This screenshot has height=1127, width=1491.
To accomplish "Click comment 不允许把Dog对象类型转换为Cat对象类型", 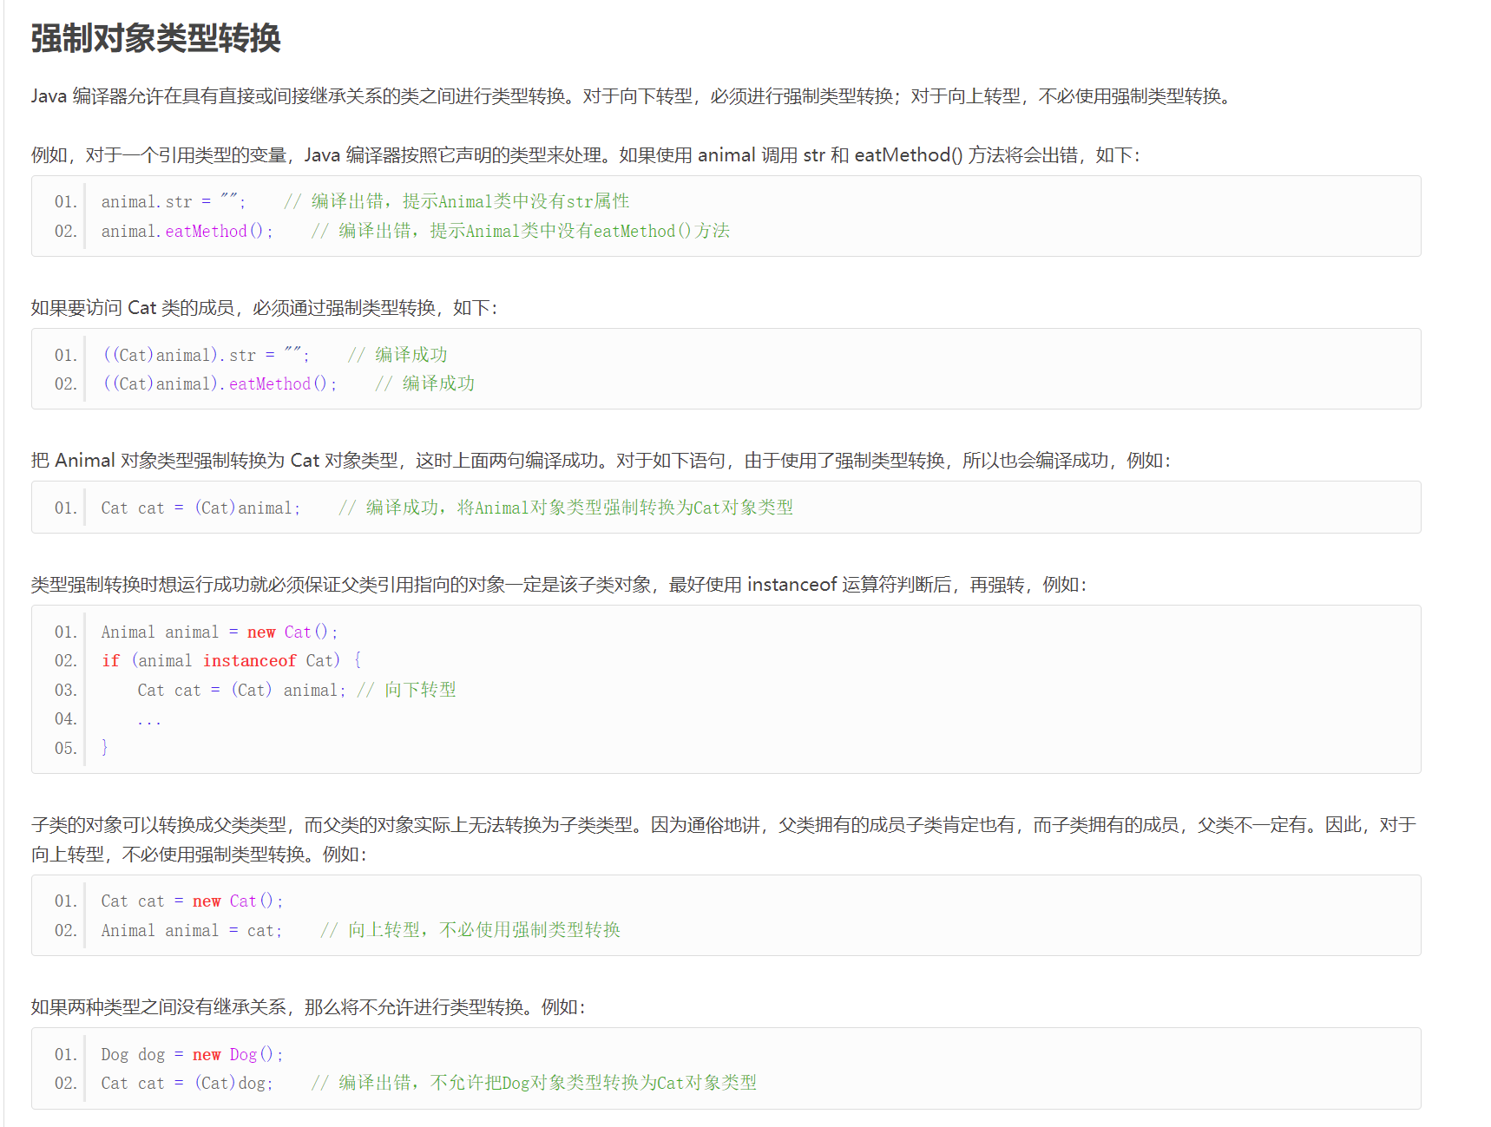I will click(594, 1083).
